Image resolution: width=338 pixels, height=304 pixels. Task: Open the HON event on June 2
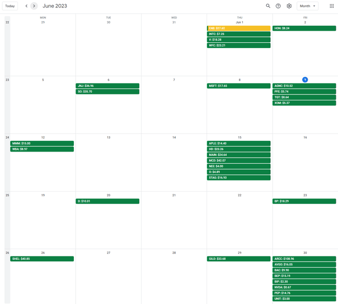click(x=304, y=28)
